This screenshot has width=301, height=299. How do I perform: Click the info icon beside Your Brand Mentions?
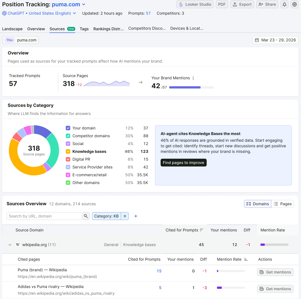193,78
